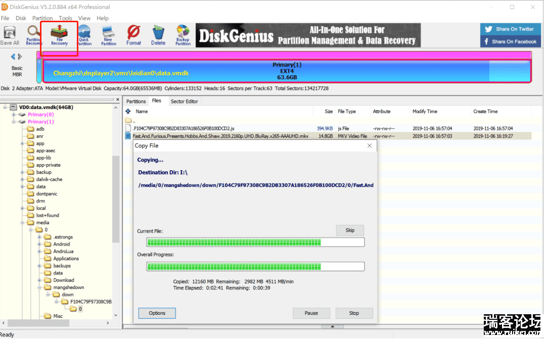Screen dimensions: 546x340
Task: Launch the File Recovery tool
Action: pyautogui.click(x=59, y=35)
